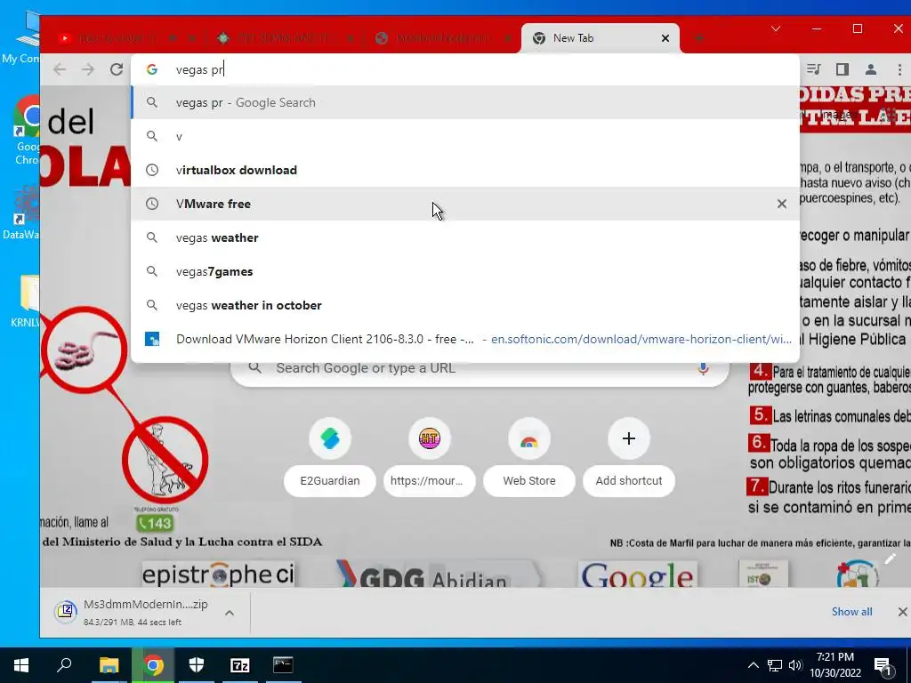The image size is (911, 683).
Task: Select the My Computer desktop icon
Action: click(23, 38)
